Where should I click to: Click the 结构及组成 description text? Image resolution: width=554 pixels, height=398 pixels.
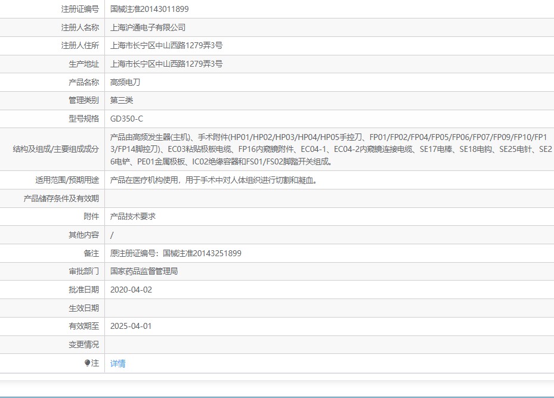331,150
